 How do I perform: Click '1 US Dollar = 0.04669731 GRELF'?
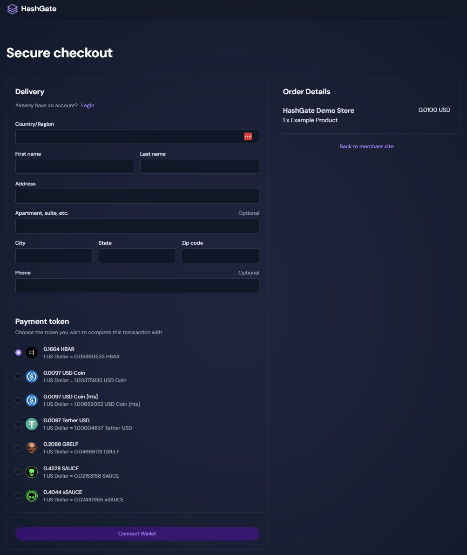(x=81, y=452)
